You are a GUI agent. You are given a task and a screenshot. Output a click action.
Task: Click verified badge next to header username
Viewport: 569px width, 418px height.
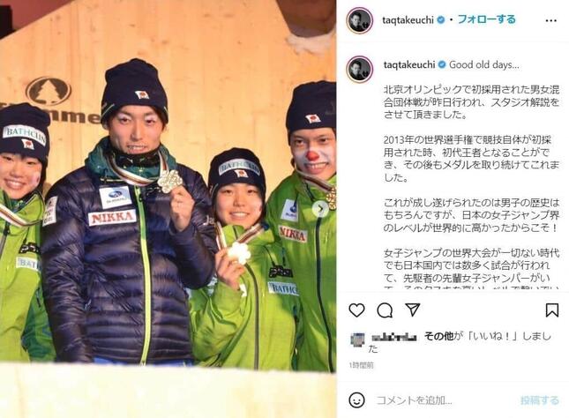[x=440, y=20]
